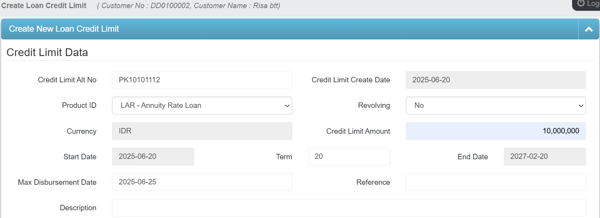The width and height of the screenshot is (600, 218).
Task: Click the Description label
Action: tap(78, 208)
